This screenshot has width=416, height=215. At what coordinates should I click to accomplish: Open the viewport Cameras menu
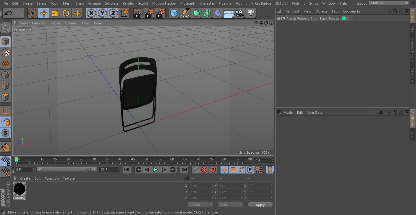pos(38,23)
